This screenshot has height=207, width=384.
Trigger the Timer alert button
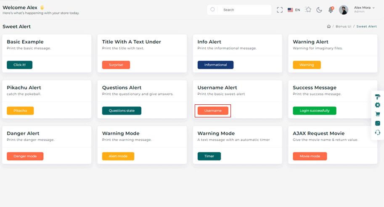tap(209, 156)
